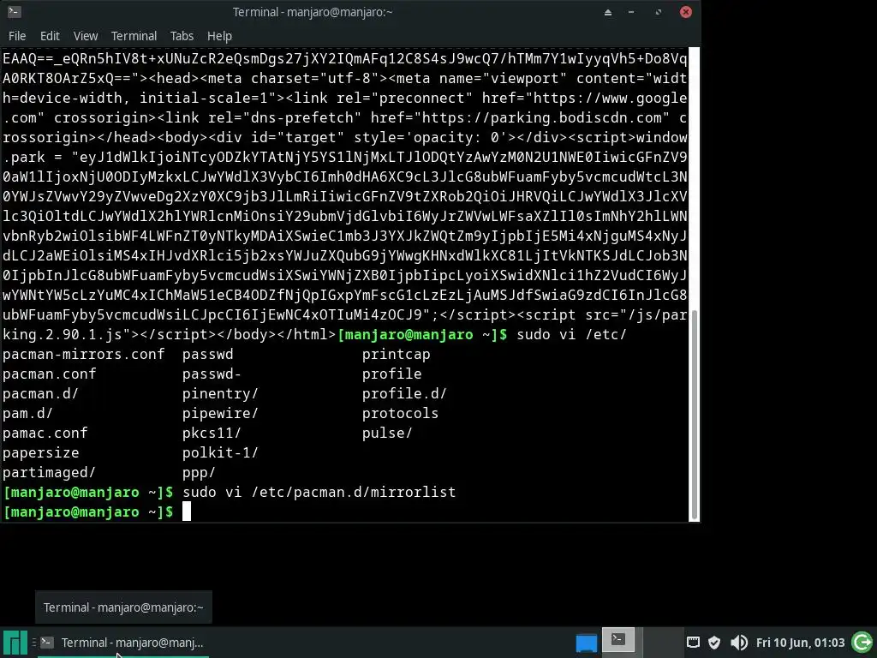Viewport: 877px width, 658px height.
Task: Open the volume control icon
Action: coord(739,643)
